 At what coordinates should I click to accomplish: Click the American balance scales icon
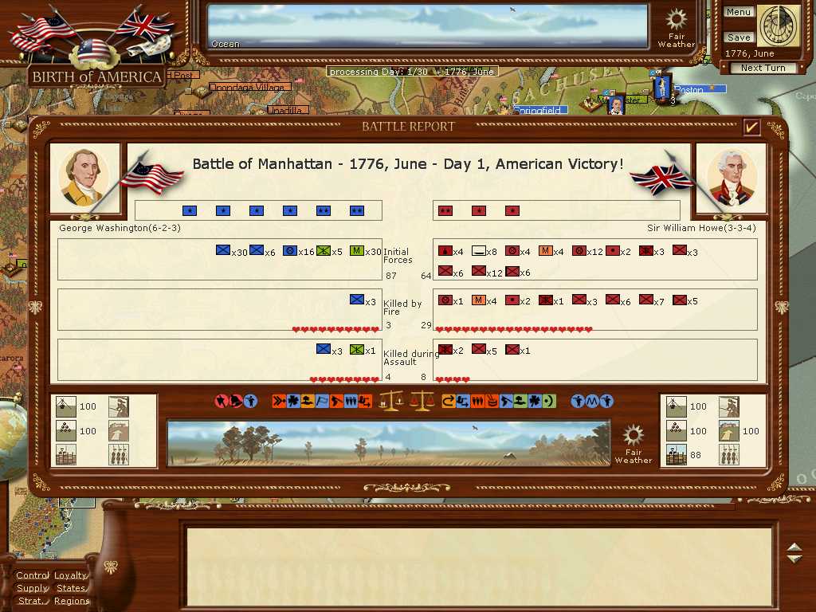point(390,401)
